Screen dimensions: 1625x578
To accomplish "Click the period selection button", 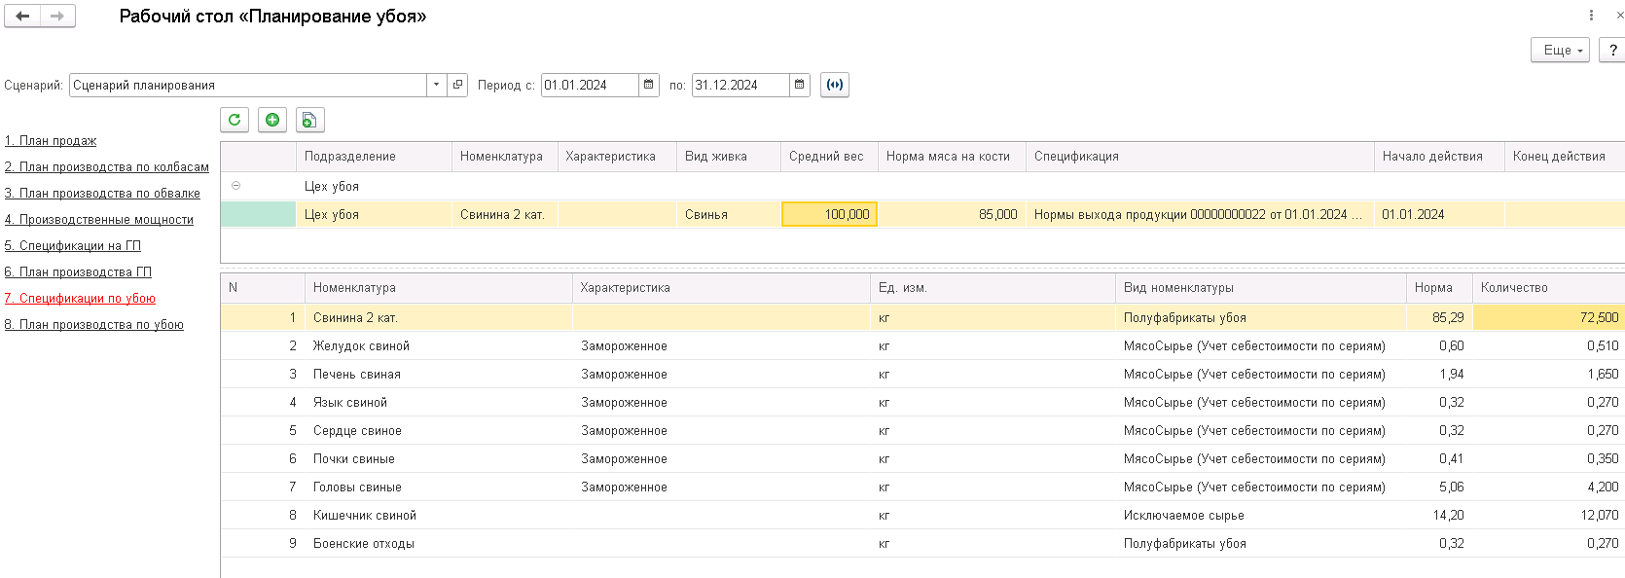I will tap(834, 85).
